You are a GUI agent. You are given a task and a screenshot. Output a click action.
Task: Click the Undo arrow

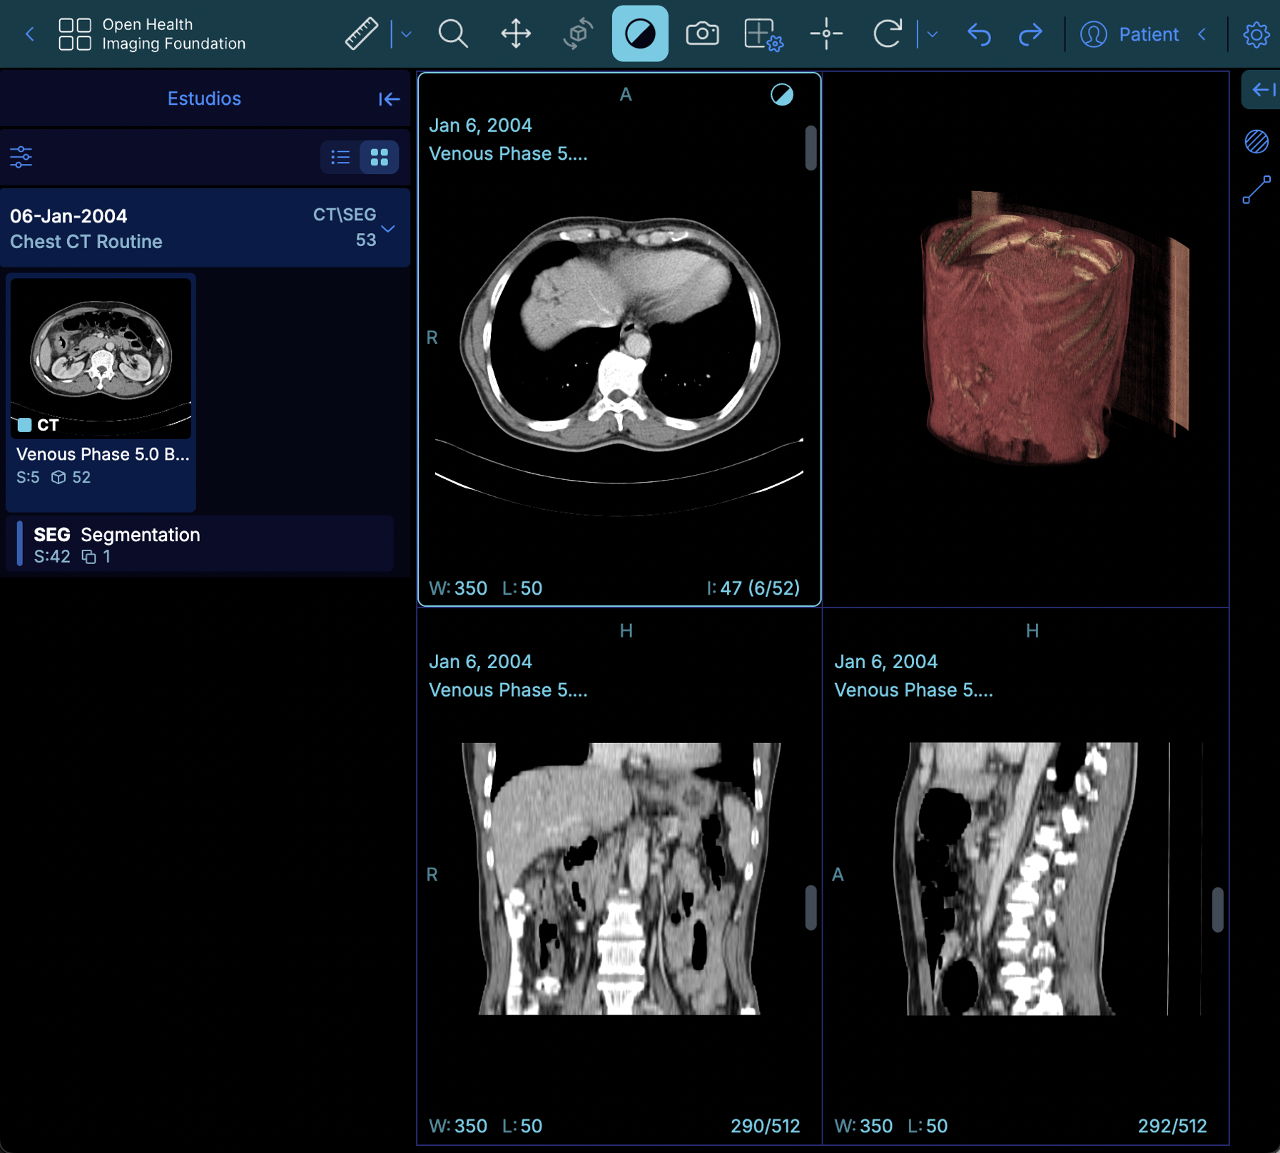tap(979, 34)
